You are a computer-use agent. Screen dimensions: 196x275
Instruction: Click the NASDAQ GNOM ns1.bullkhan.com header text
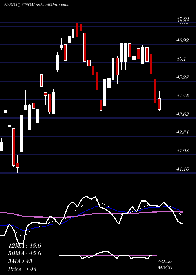(36, 5)
